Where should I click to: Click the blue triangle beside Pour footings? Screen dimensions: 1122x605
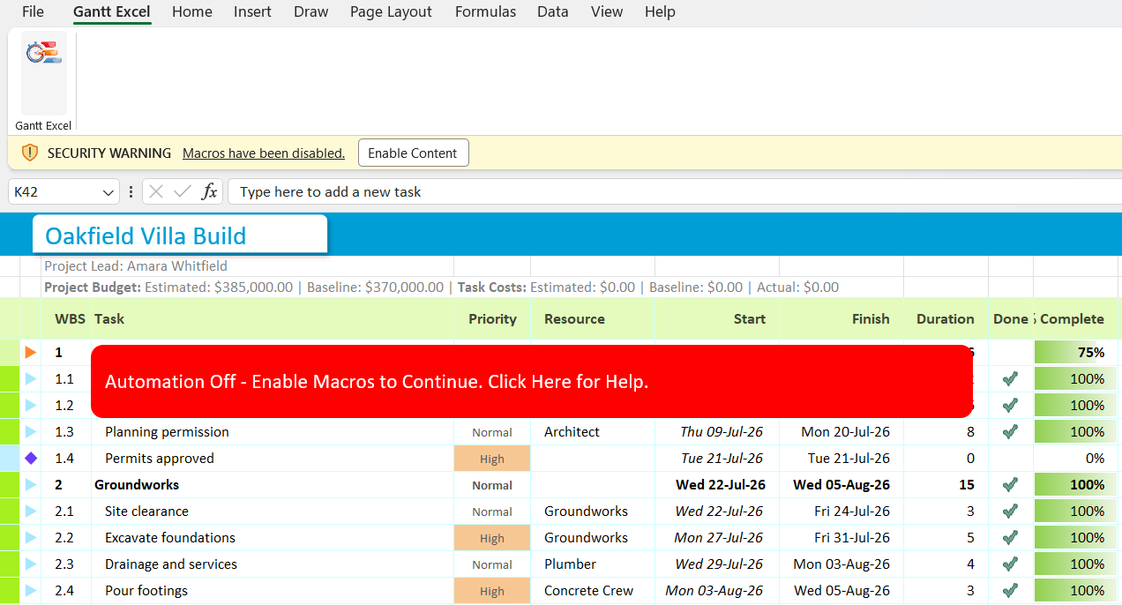[x=31, y=590]
